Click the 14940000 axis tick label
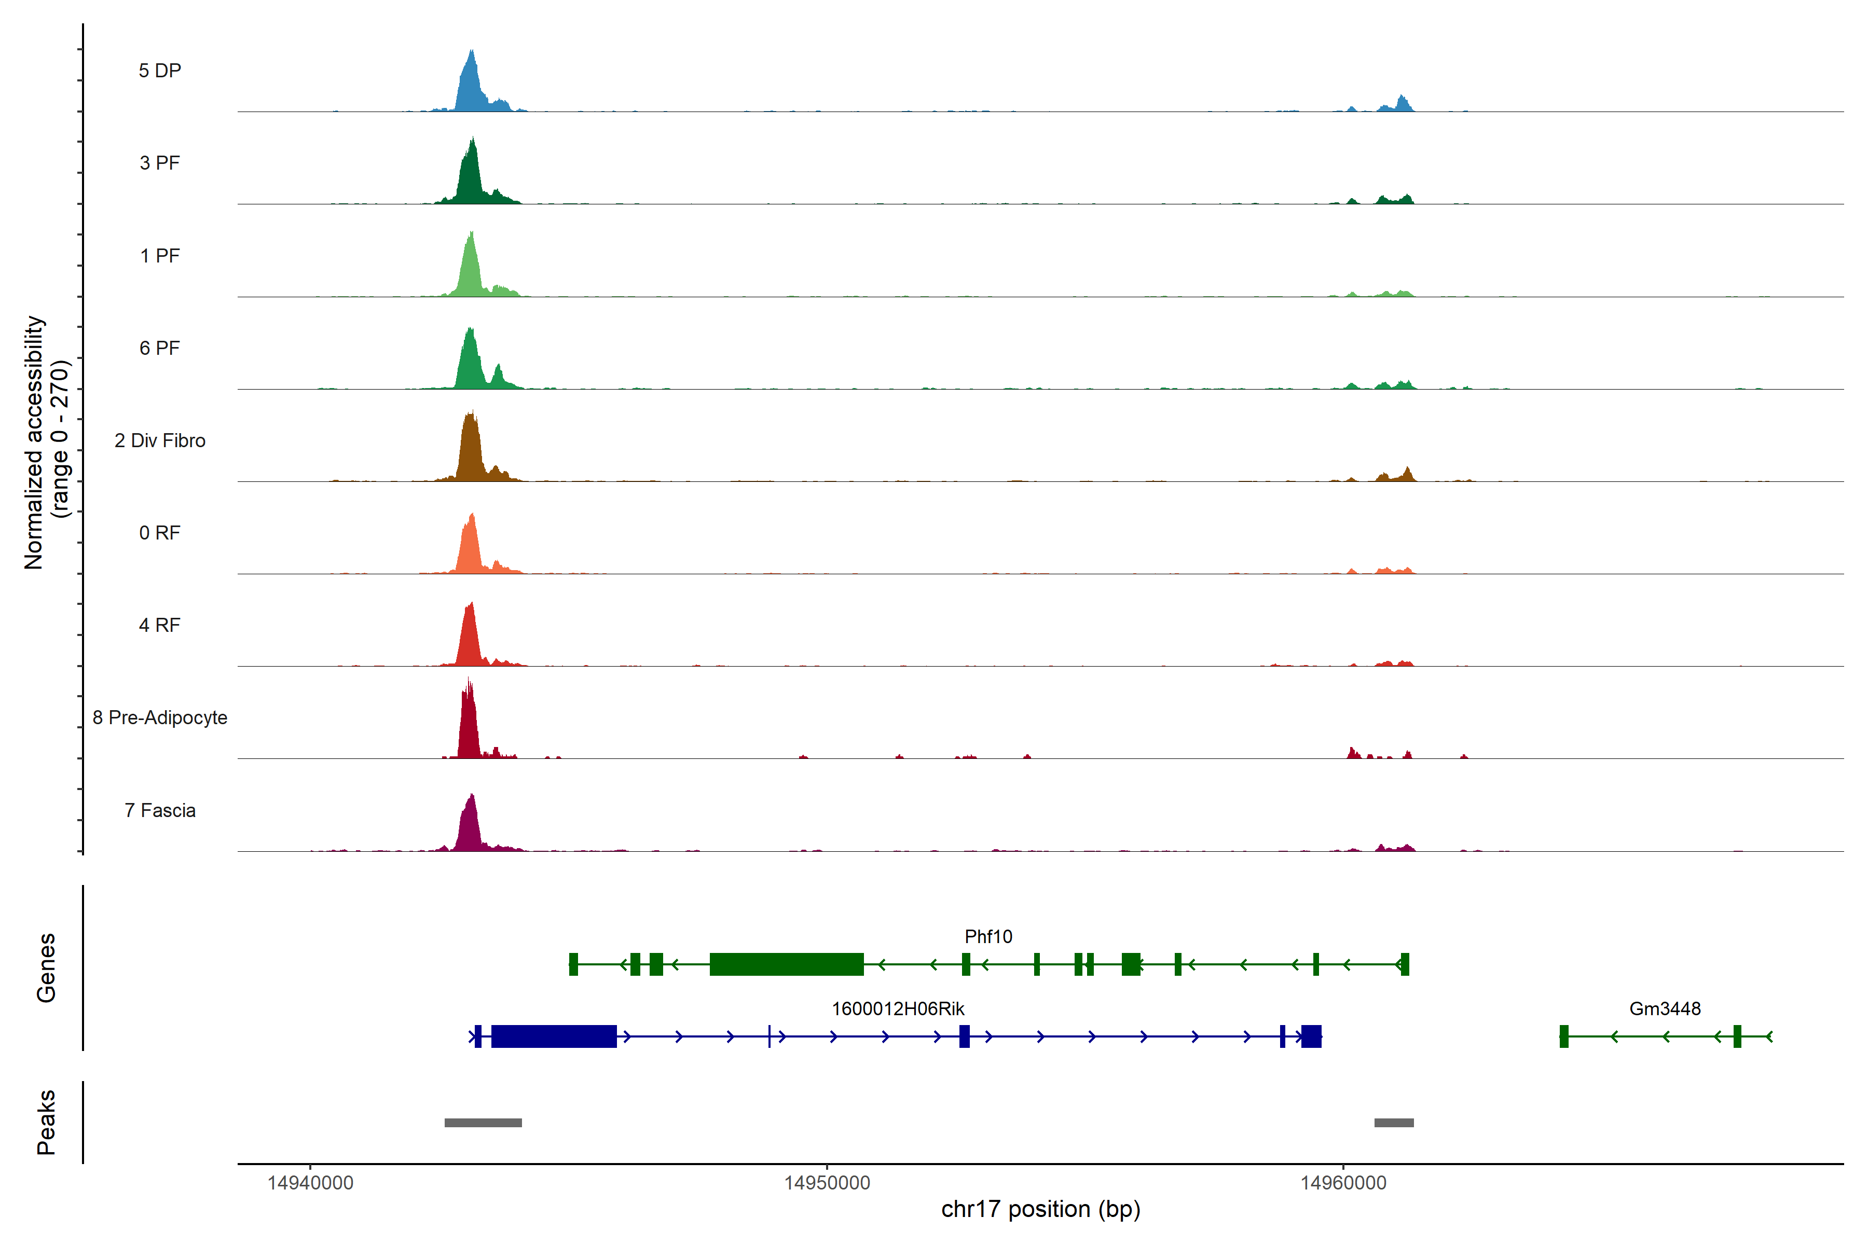This screenshot has height=1245, width=1868. pos(310,1183)
